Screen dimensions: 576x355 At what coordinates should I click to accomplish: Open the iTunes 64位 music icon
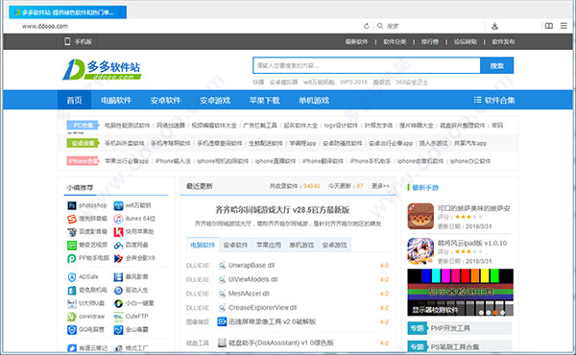pyautogui.click(x=118, y=219)
